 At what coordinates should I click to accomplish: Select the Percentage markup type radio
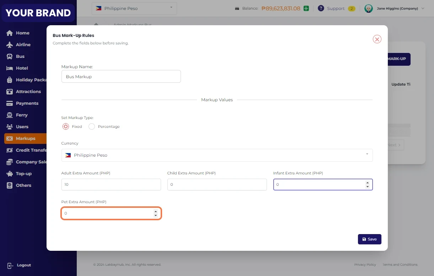pyautogui.click(x=92, y=126)
